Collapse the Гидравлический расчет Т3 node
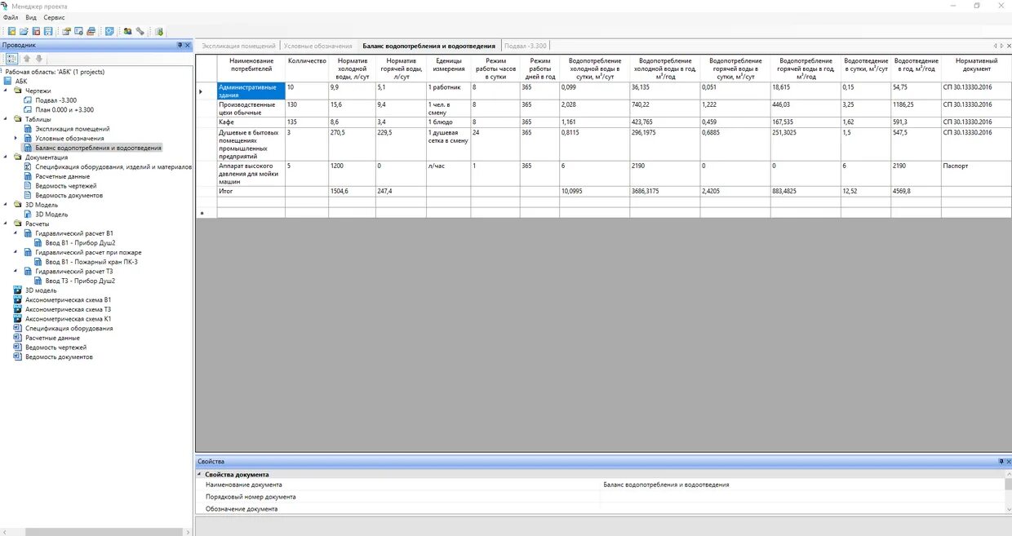Image resolution: width=1012 pixels, height=536 pixels. coord(16,271)
